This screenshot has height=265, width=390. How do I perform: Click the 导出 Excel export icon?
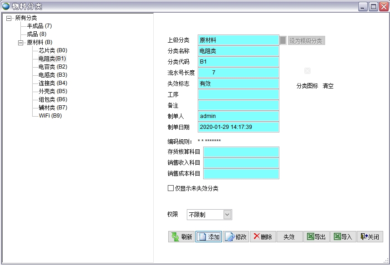pyautogui.click(x=310, y=236)
